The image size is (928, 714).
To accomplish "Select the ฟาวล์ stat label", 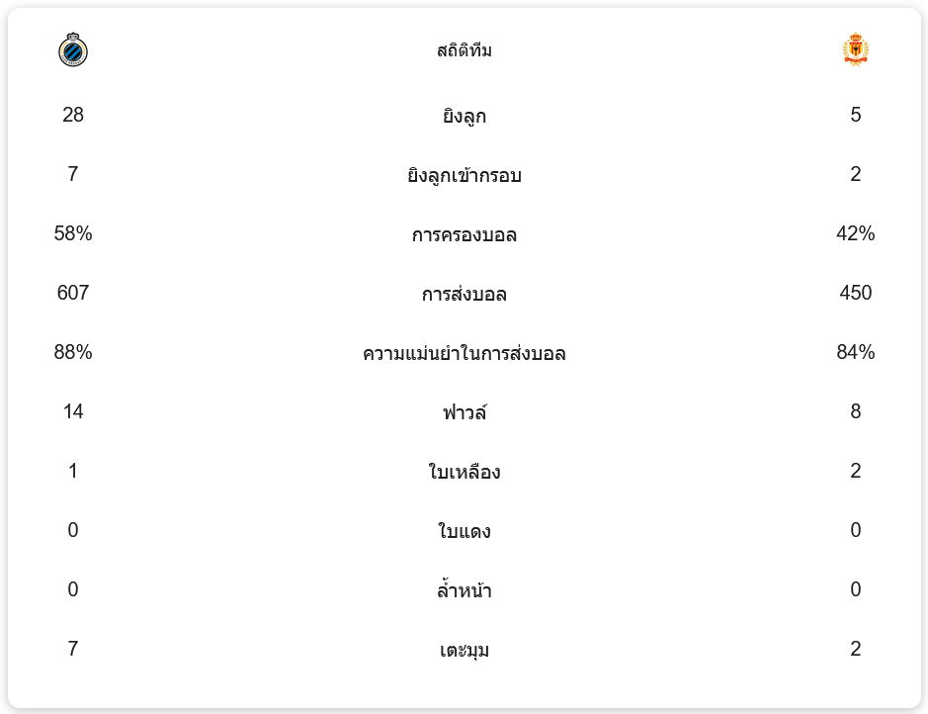I will [464, 412].
